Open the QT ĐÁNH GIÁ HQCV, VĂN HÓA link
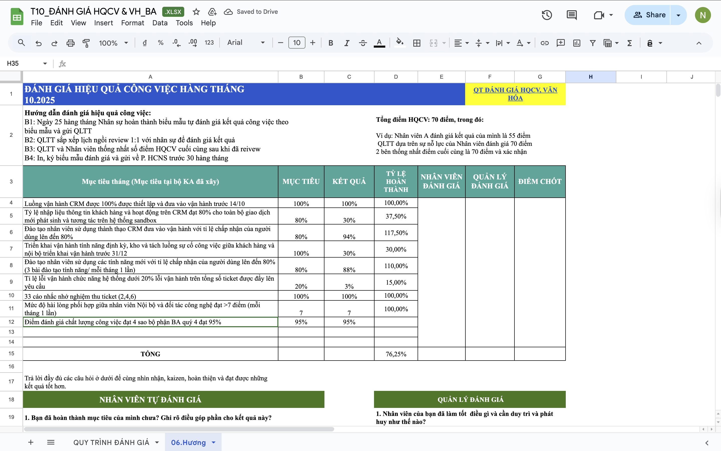The width and height of the screenshot is (721, 451). (515, 94)
